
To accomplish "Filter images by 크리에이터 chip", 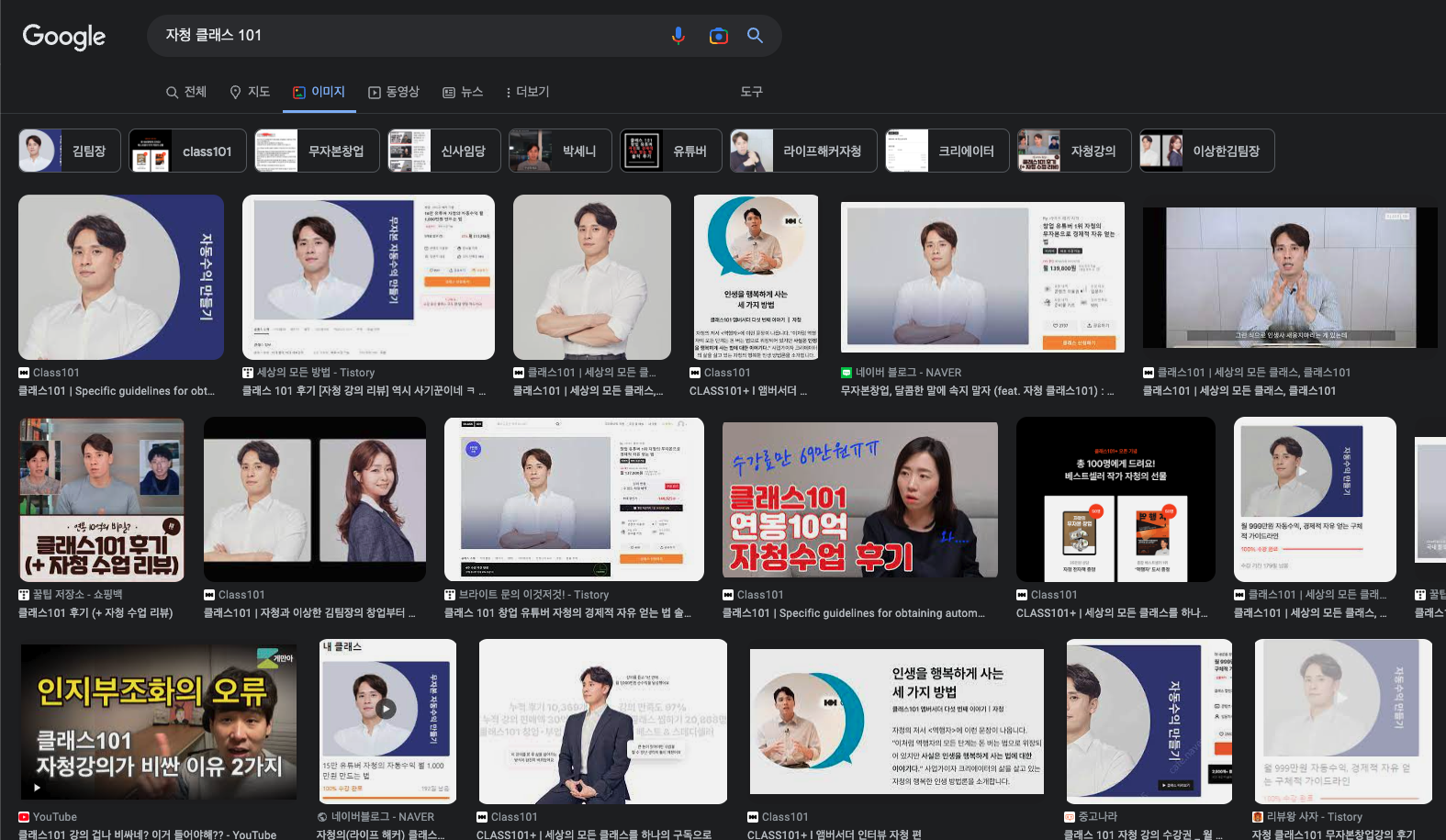I will (x=947, y=151).
